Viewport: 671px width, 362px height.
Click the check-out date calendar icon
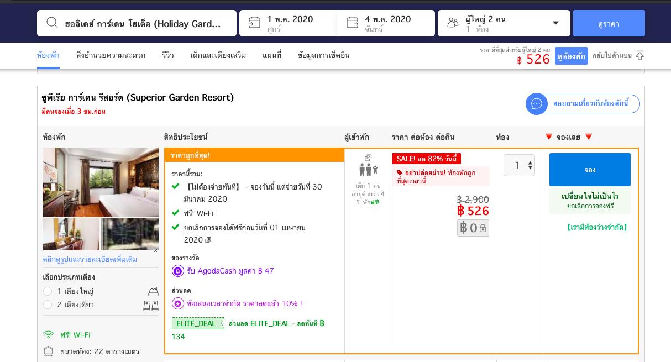pyautogui.click(x=353, y=23)
